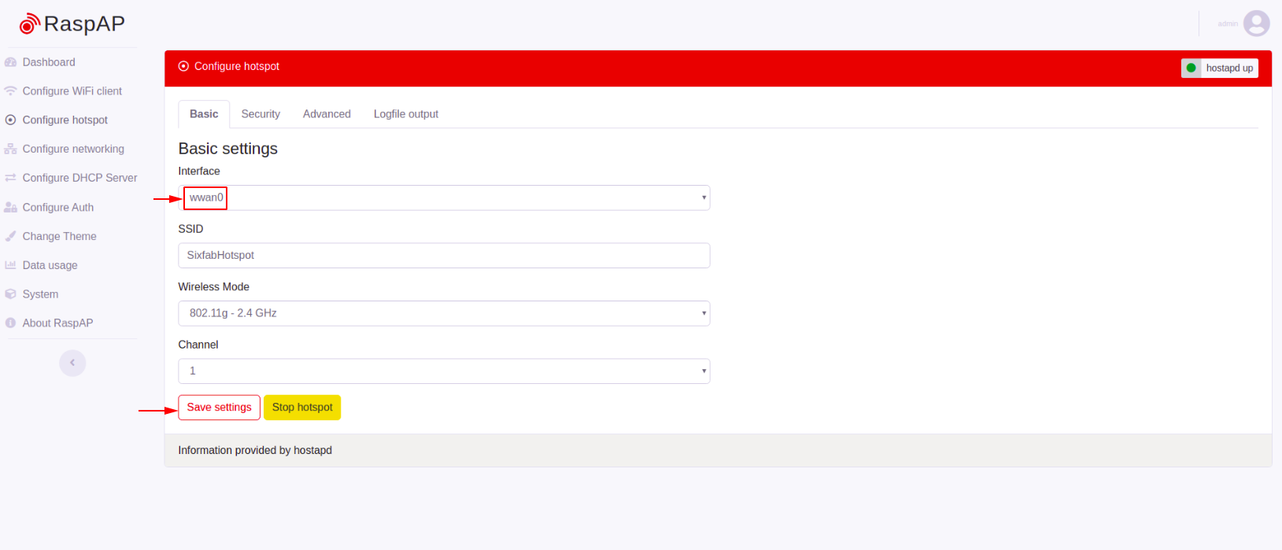
Task: Click Save settings button
Action: [219, 408]
